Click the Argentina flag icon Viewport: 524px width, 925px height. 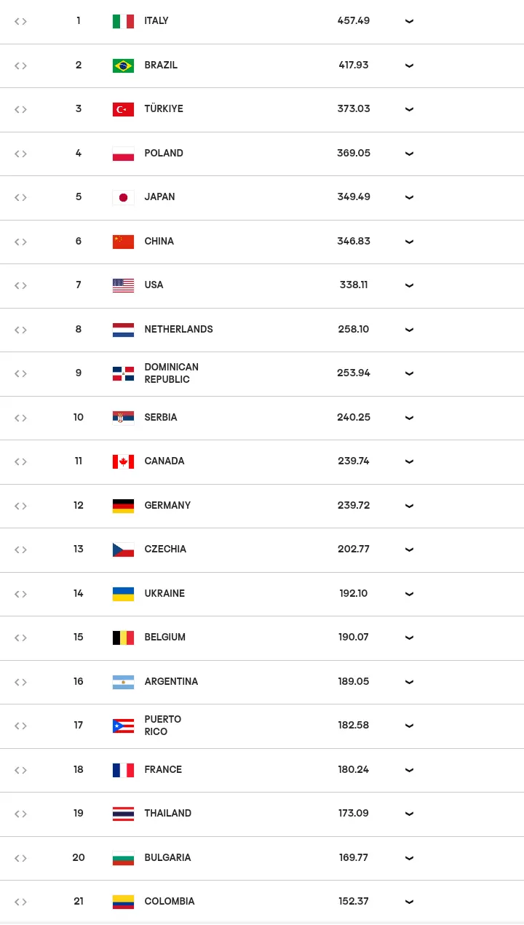pos(123,682)
